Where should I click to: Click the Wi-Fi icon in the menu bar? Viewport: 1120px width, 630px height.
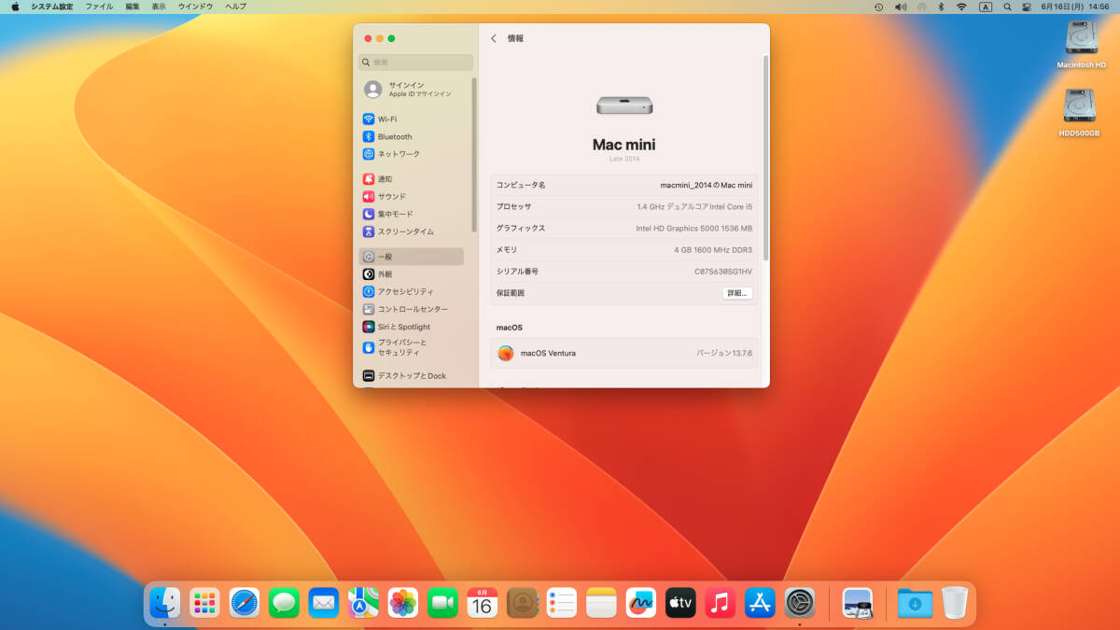[961, 7]
